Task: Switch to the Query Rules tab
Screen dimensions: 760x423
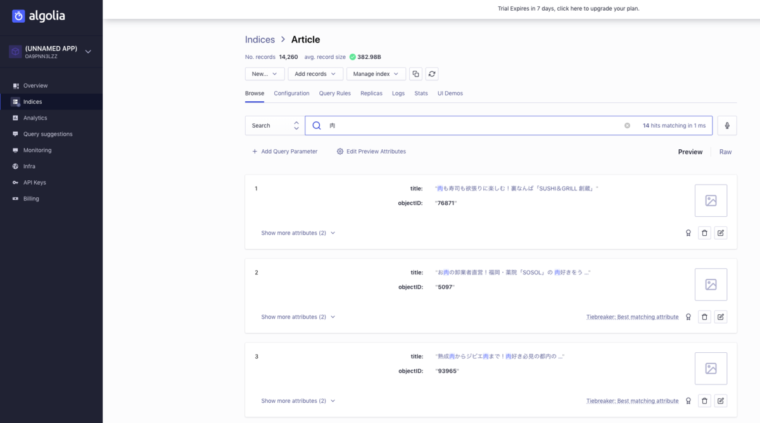Action: pos(335,93)
